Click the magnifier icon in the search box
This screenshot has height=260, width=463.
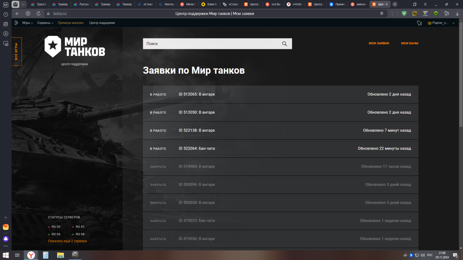(x=284, y=44)
